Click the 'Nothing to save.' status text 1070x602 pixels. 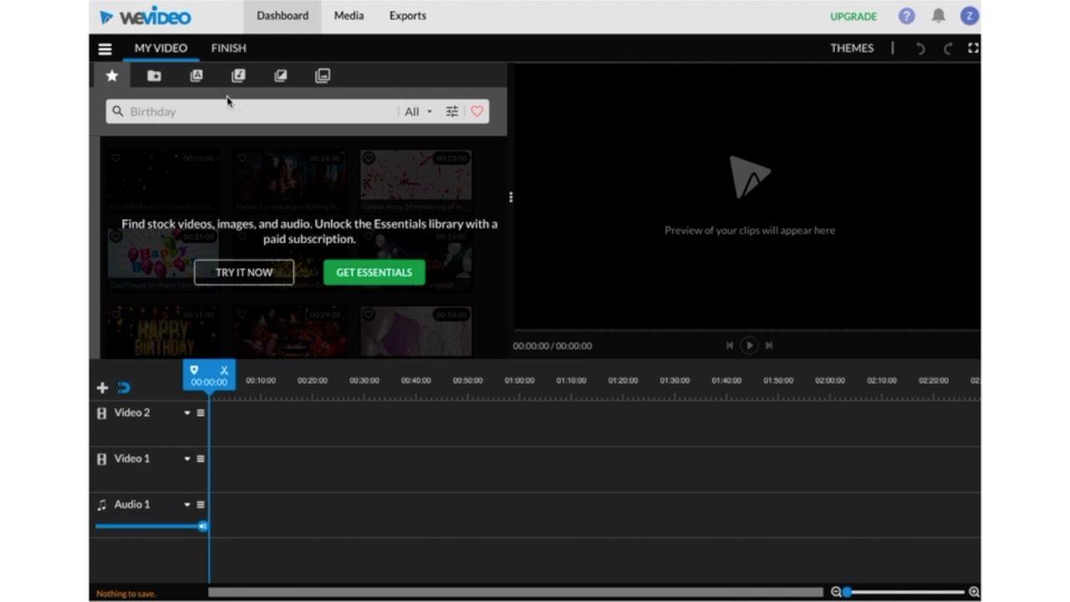(x=126, y=594)
